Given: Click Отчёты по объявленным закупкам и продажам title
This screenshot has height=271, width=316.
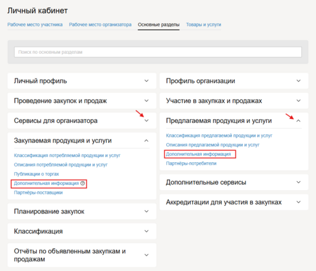Looking at the screenshot, I should (x=70, y=255).
